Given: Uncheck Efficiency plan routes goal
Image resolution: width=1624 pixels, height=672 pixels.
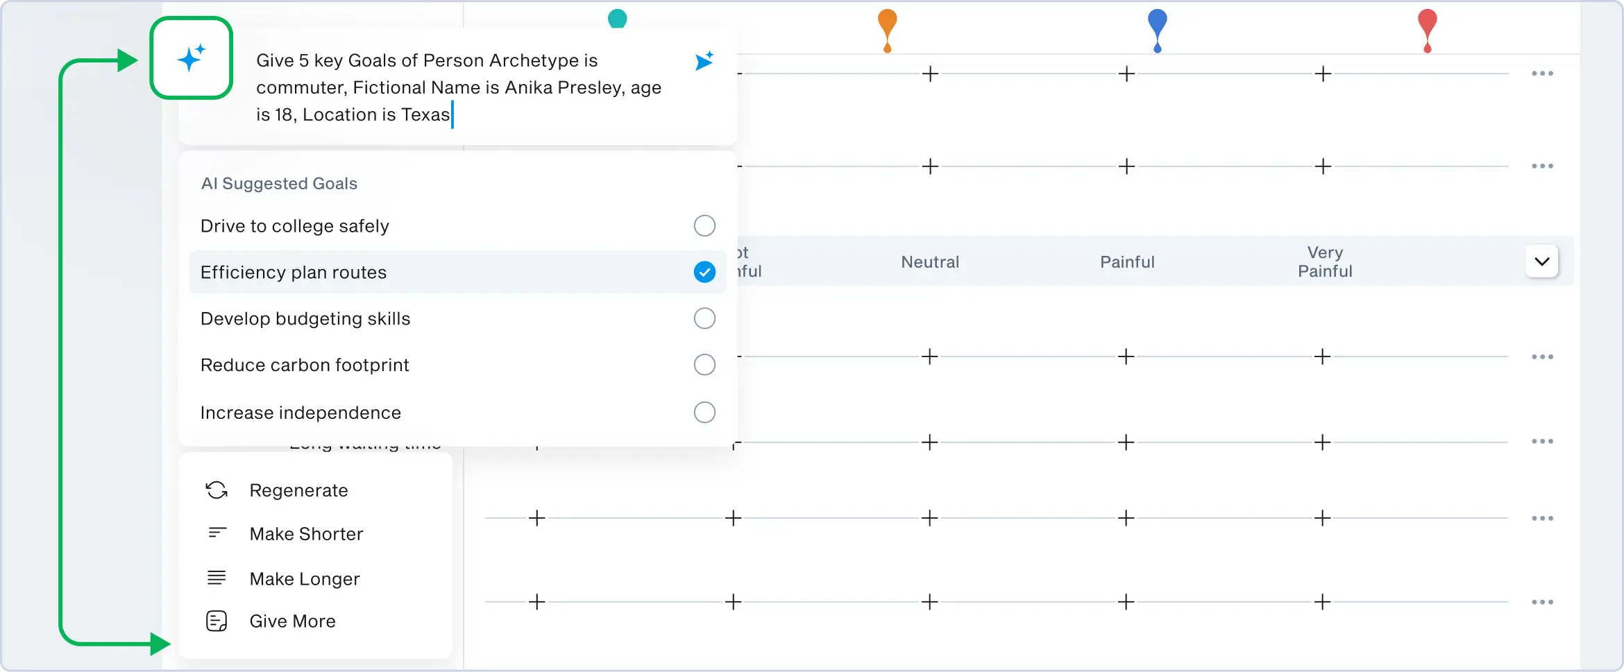Looking at the screenshot, I should (x=704, y=272).
